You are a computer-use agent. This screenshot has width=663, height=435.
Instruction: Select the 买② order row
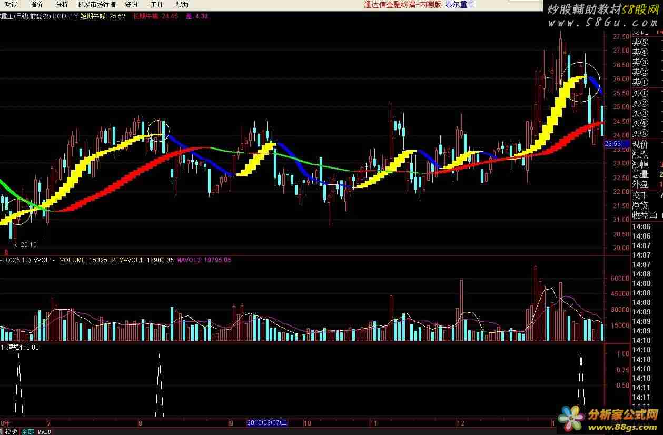pos(641,103)
